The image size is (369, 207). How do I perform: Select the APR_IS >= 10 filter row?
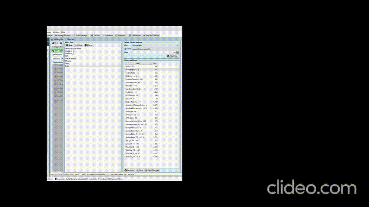point(152,115)
